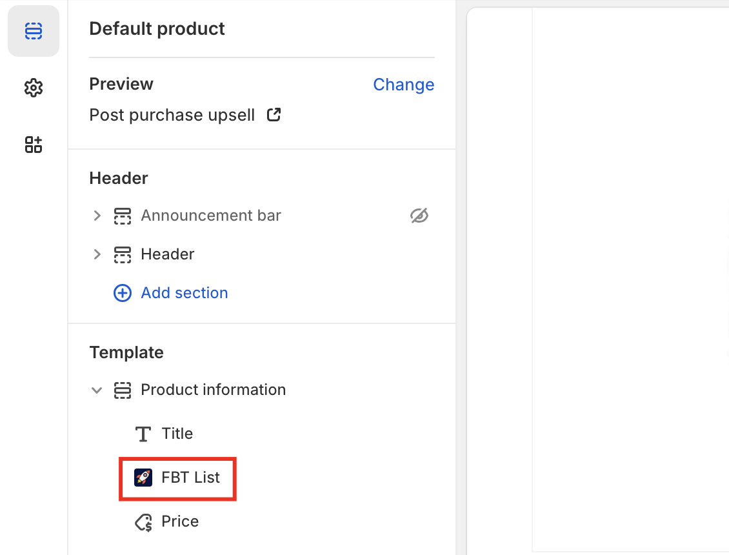The width and height of the screenshot is (729, 555).
Task: Expand the Announcement bar section chevron
Action: pyautogui.click(x=97, y=216)
